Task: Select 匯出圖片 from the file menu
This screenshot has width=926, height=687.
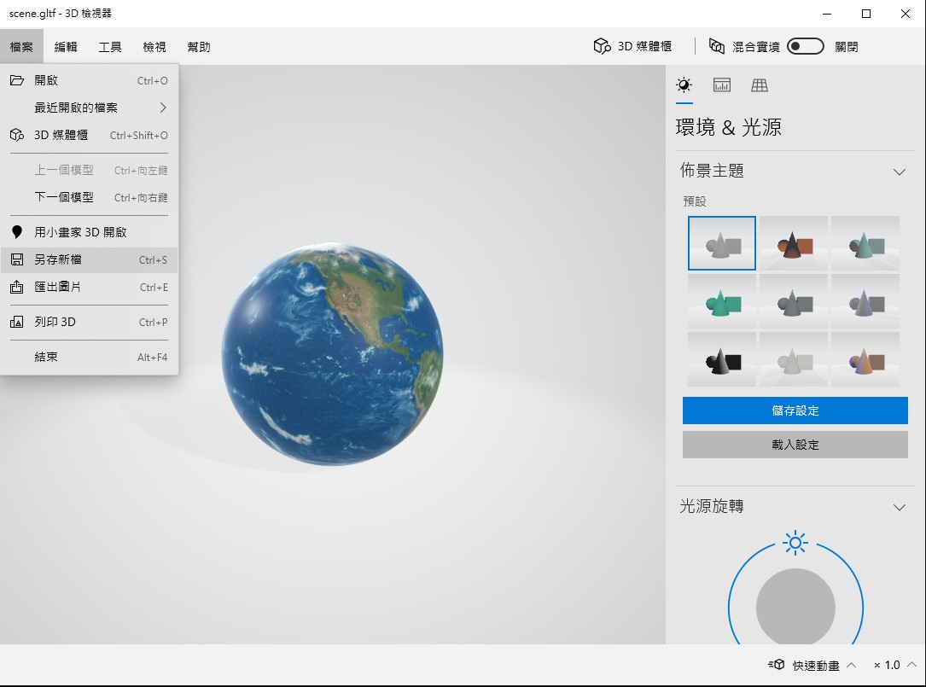Action: pyautogui.click(x=58, y=287)
